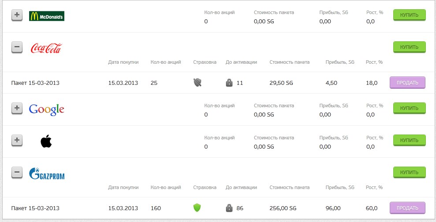
Task: Click Gazprom share count 160
Action: tap(156, 208)
